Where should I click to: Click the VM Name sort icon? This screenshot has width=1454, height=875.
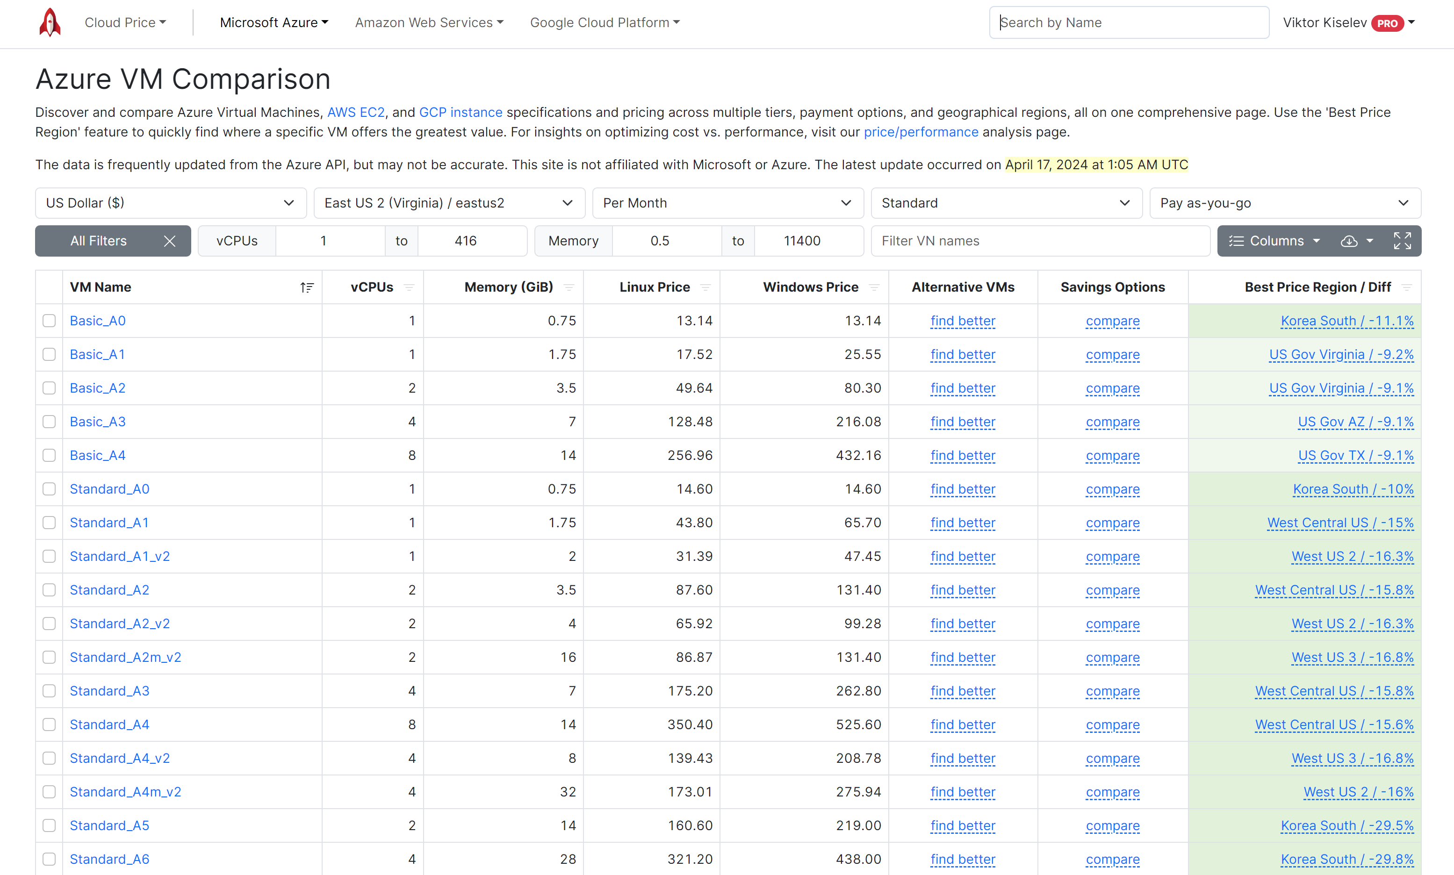pos(307,288)
